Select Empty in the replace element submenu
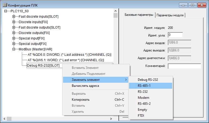Viewport: 209px width, 123px height. (x=142, y=110)
